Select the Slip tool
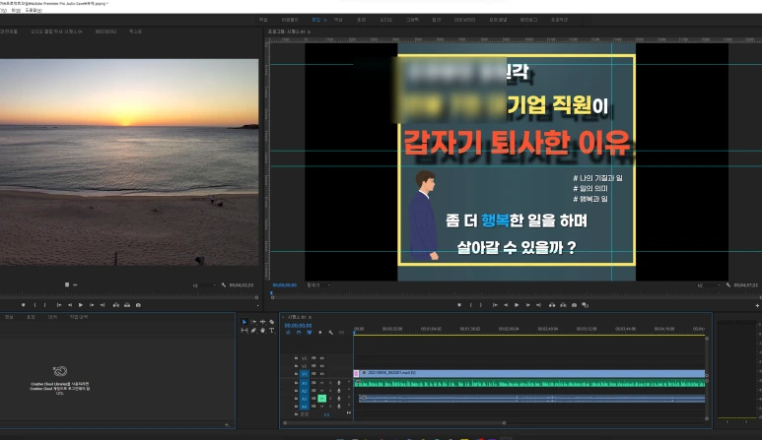The image size is (762, 440). point(244,331)
